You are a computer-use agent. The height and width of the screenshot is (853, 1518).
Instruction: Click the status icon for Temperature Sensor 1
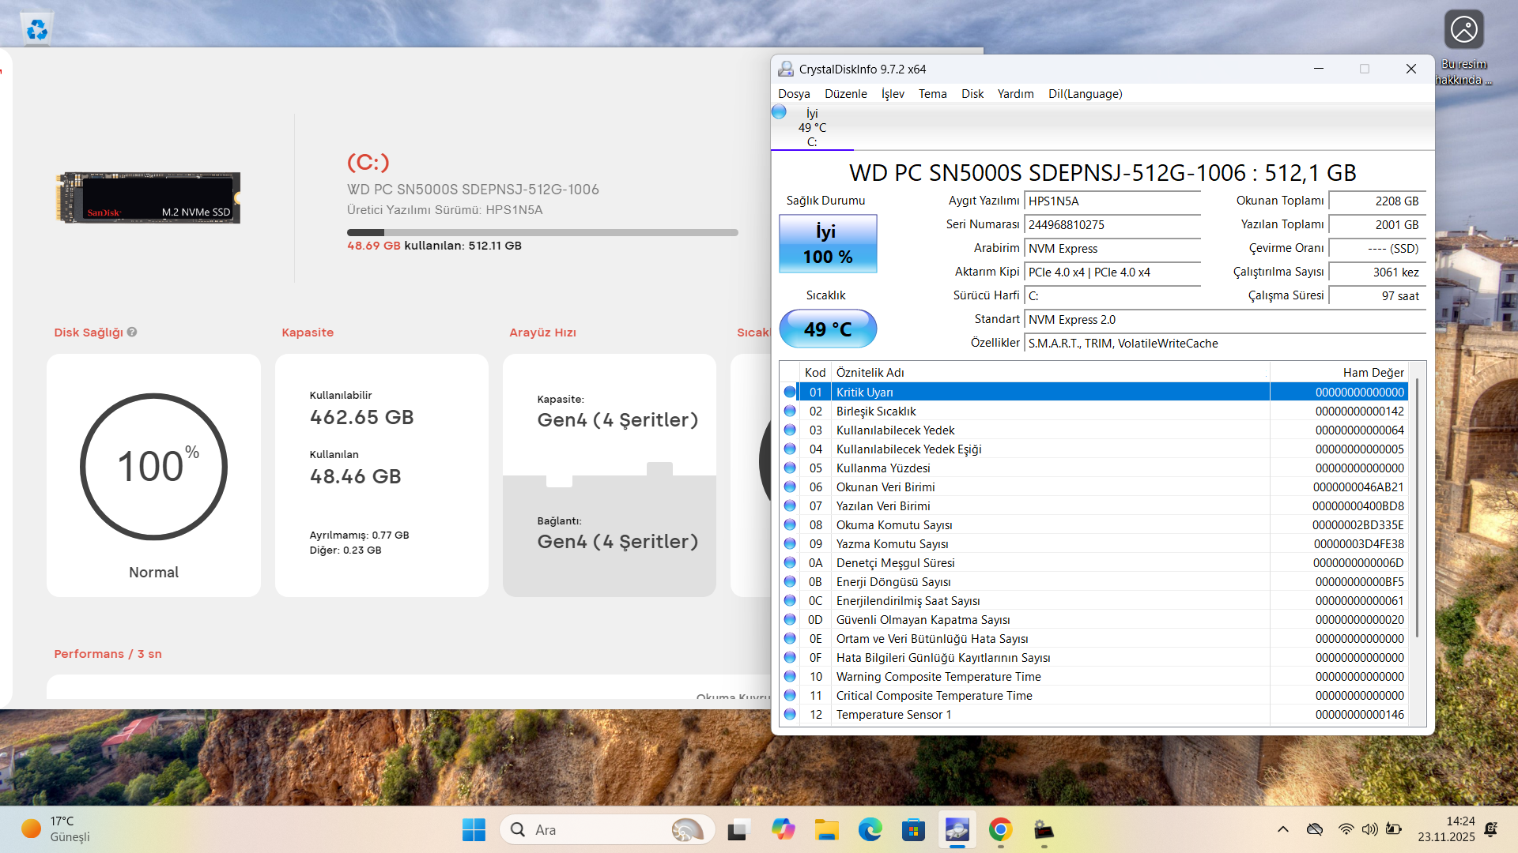(789, 714)
